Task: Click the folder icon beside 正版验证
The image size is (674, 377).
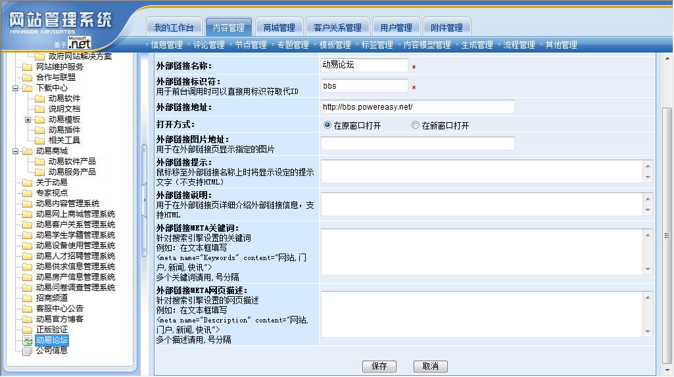Action: (27, 330)
